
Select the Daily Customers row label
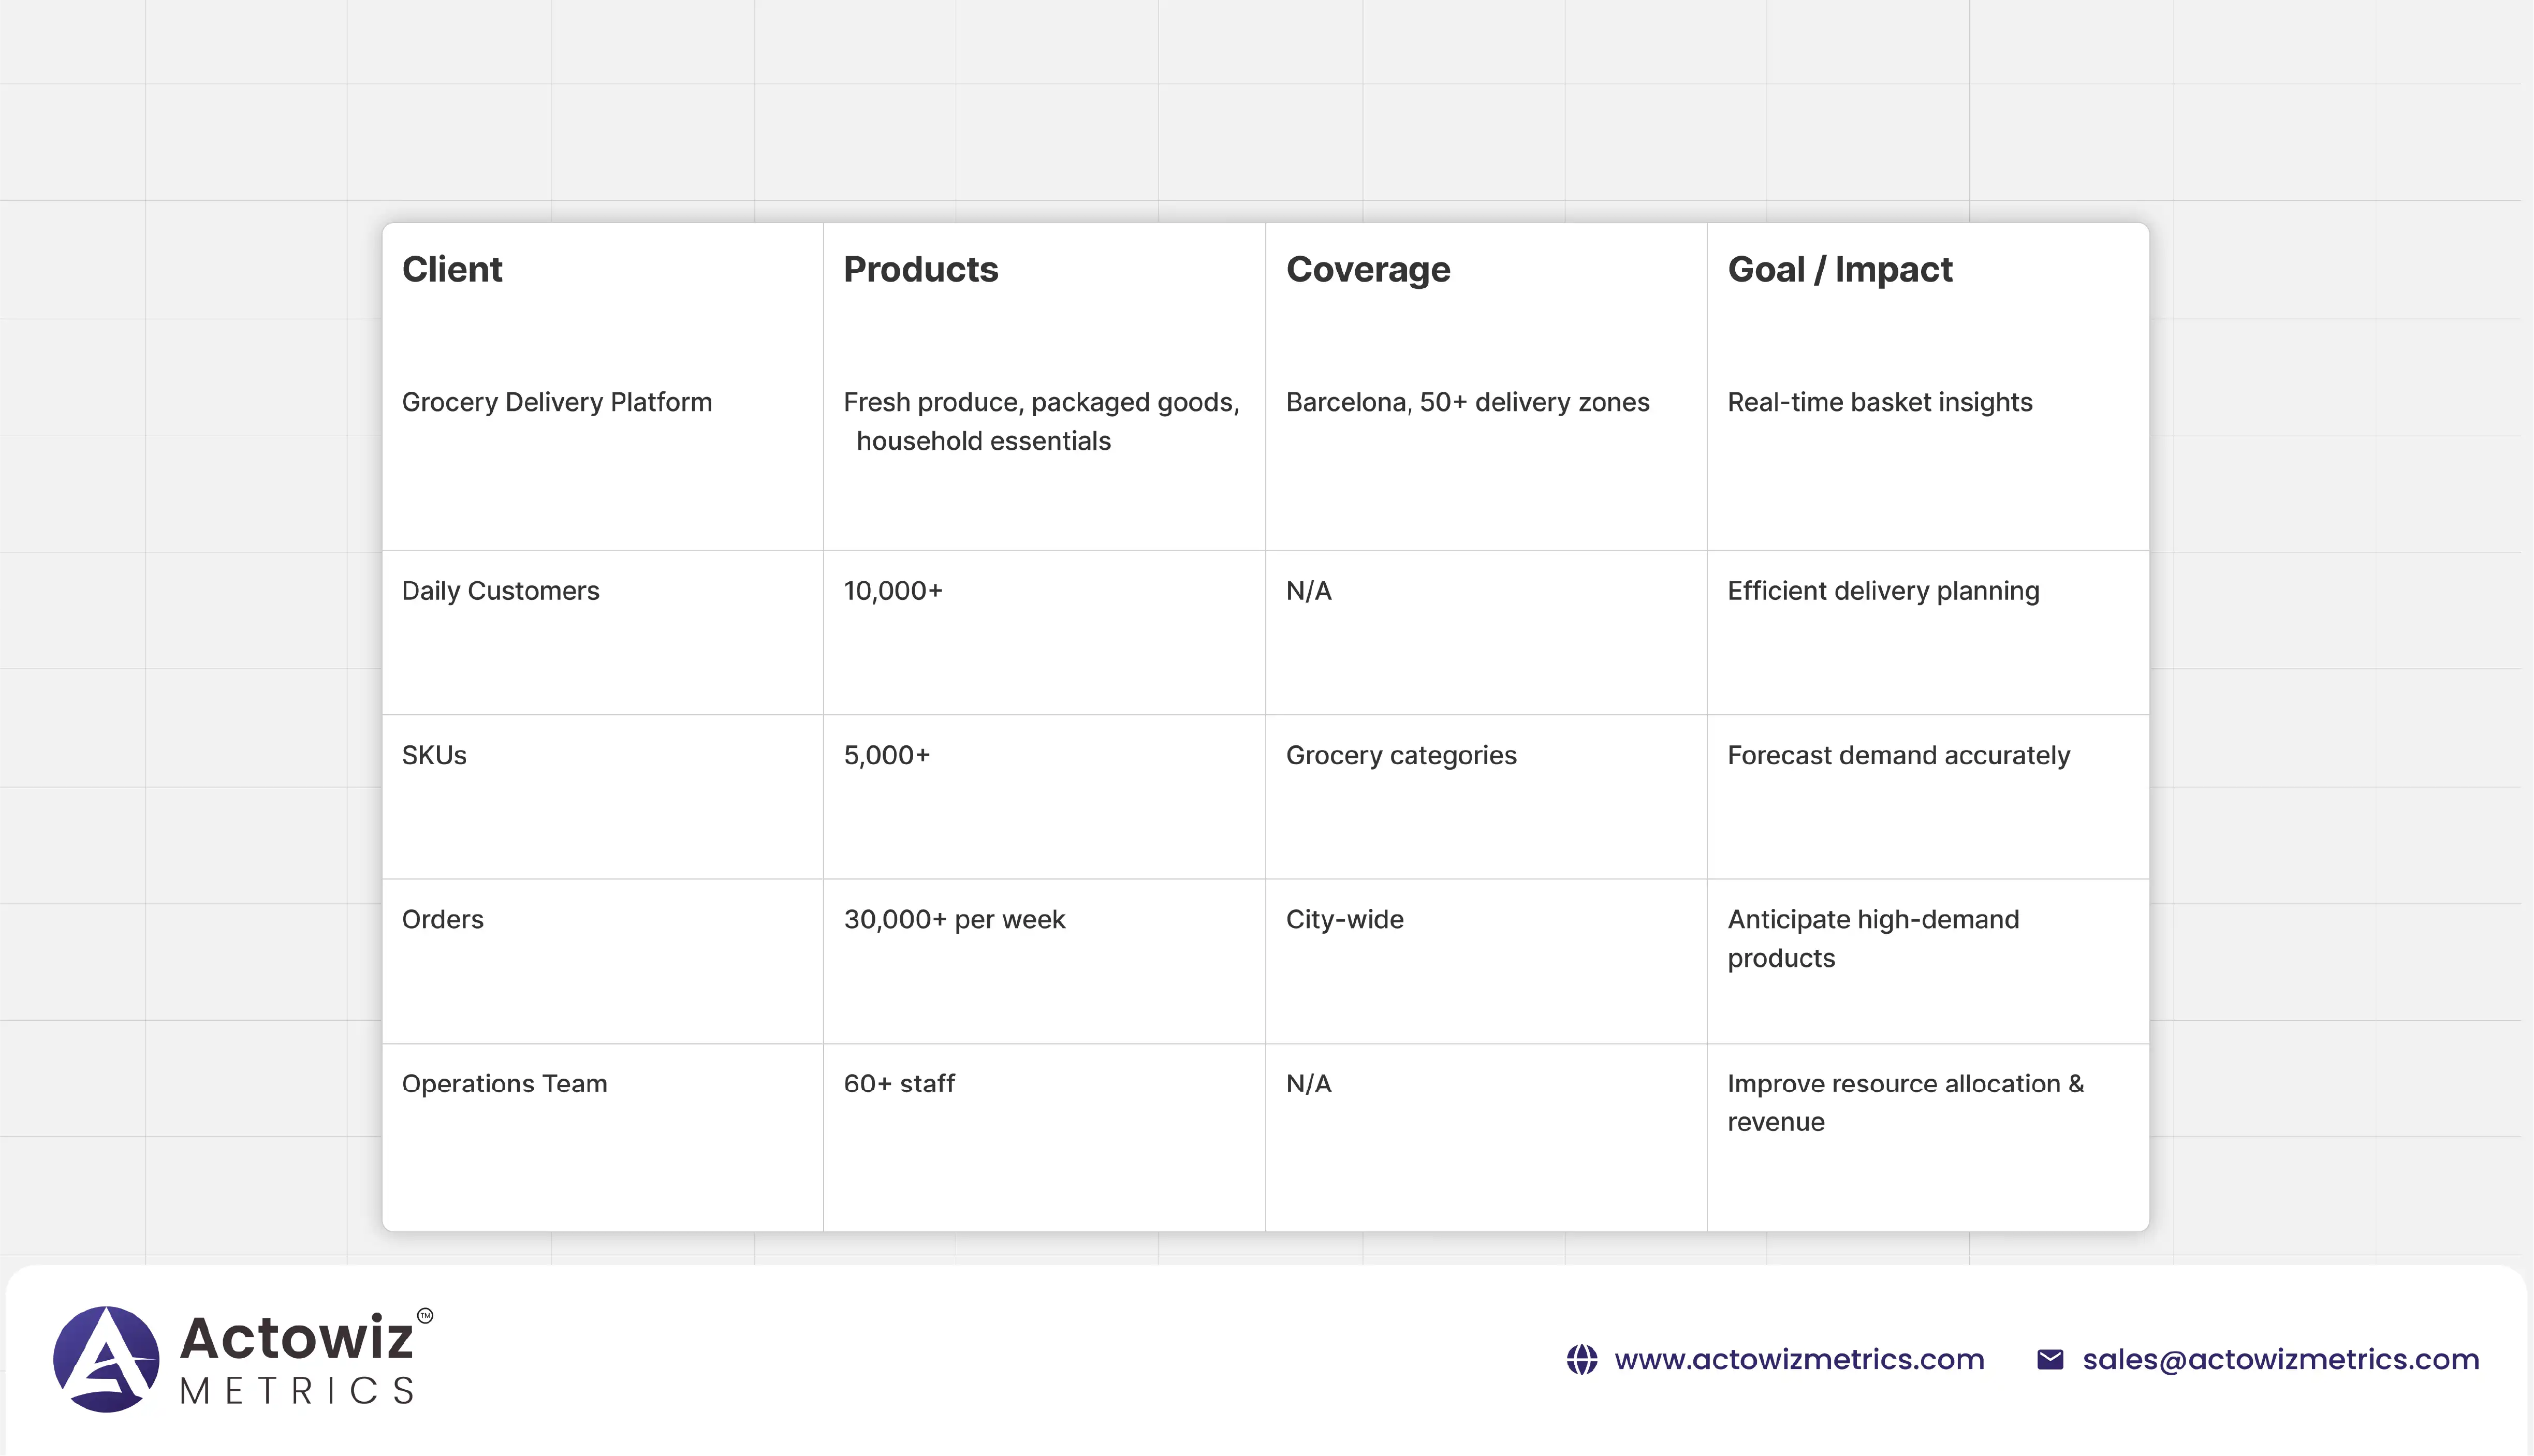pos(500,591)
